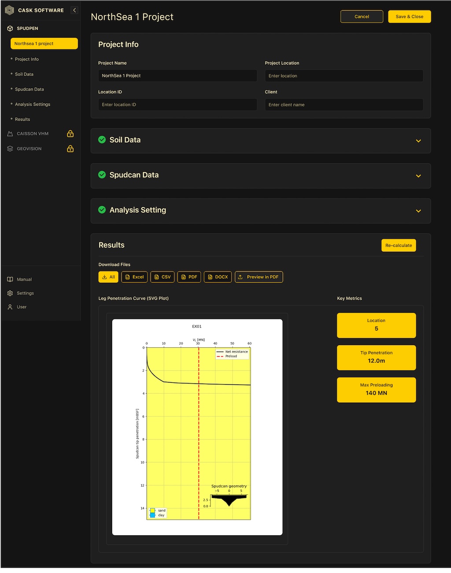Click the Analysis Setting green checkmark

click(x=102, y=210)
